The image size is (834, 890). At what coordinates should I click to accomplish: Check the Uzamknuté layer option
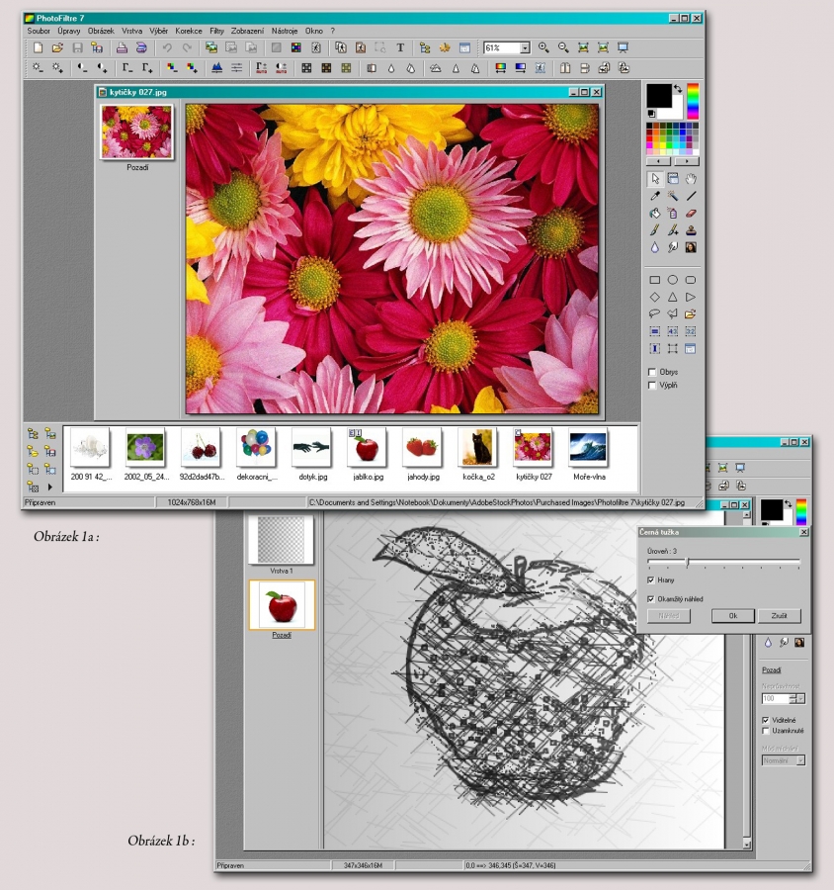pos(766,731)
